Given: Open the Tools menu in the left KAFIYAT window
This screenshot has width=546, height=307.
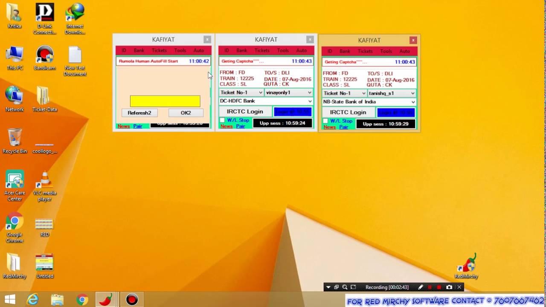Looking at the screenshot, I should click(180, 50).
